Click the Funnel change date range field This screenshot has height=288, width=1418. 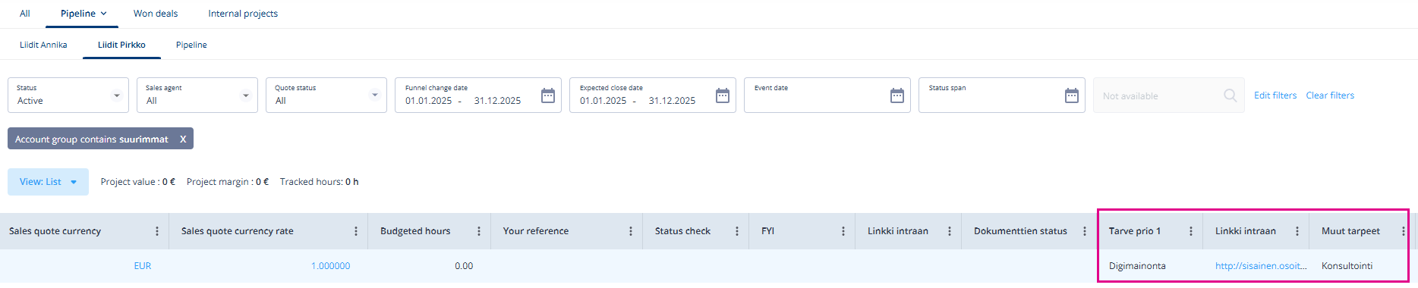pyautogui.click(x=478, y=95)
